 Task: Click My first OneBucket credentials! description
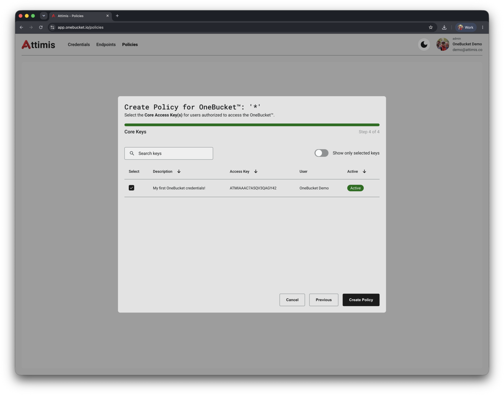[179, 188]
